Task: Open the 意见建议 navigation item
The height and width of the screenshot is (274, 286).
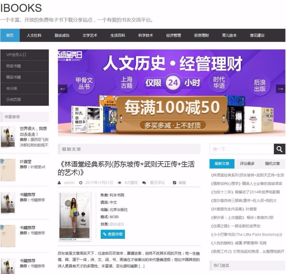Action: [257, 35]
